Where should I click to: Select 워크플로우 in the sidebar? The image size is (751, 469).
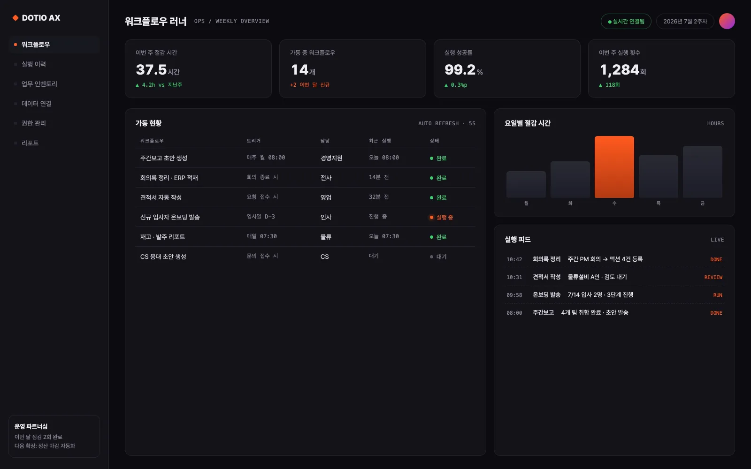54,45
